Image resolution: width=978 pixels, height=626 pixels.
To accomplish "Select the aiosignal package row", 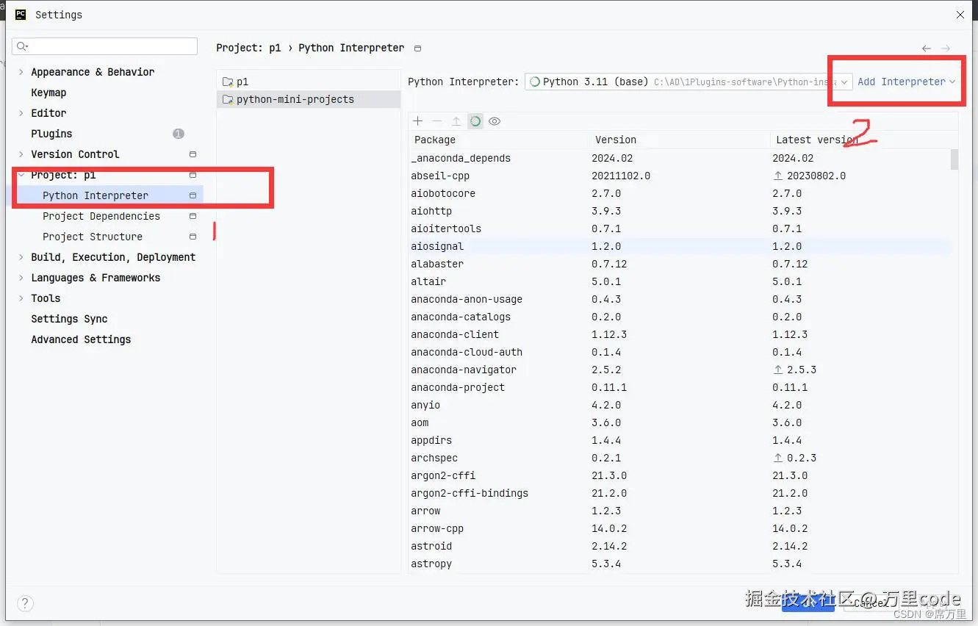I will click(x=680, y=246).
